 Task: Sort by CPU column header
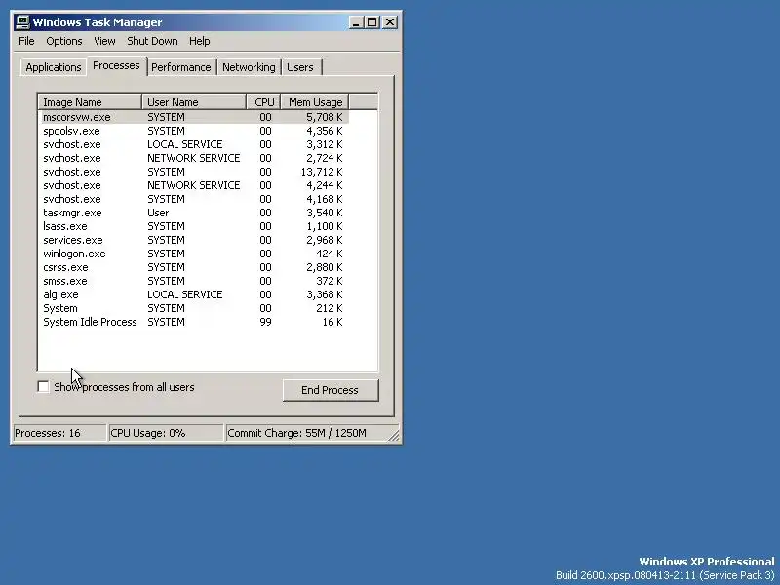[x=263, y=102]
